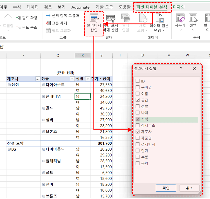This screenshot has width=210, height=199.
Task: Click the Insert Slicer (슬라이서 삽입) icon
Action: [x=94, y=18]
